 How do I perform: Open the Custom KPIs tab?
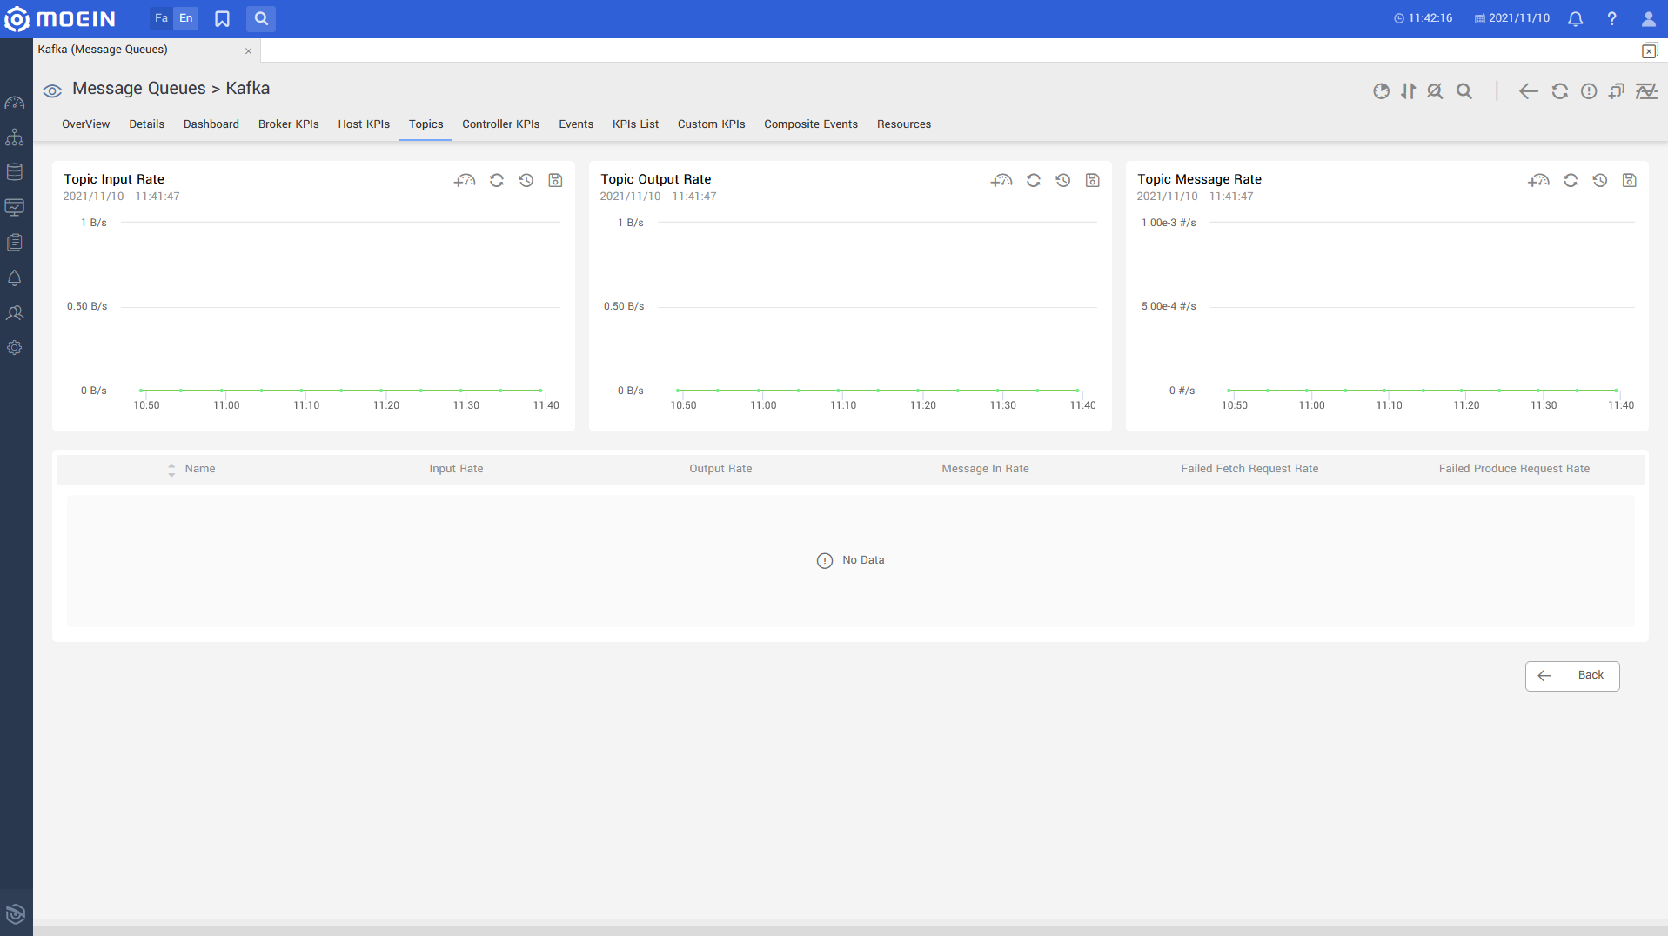(x=712, y=124)
